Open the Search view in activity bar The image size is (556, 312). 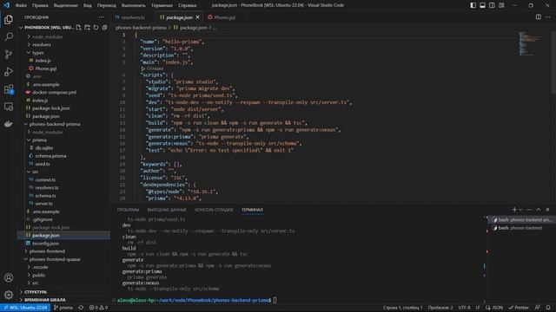pos(9,36)
